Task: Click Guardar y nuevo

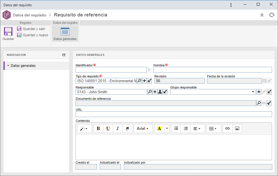Action: 33,35
